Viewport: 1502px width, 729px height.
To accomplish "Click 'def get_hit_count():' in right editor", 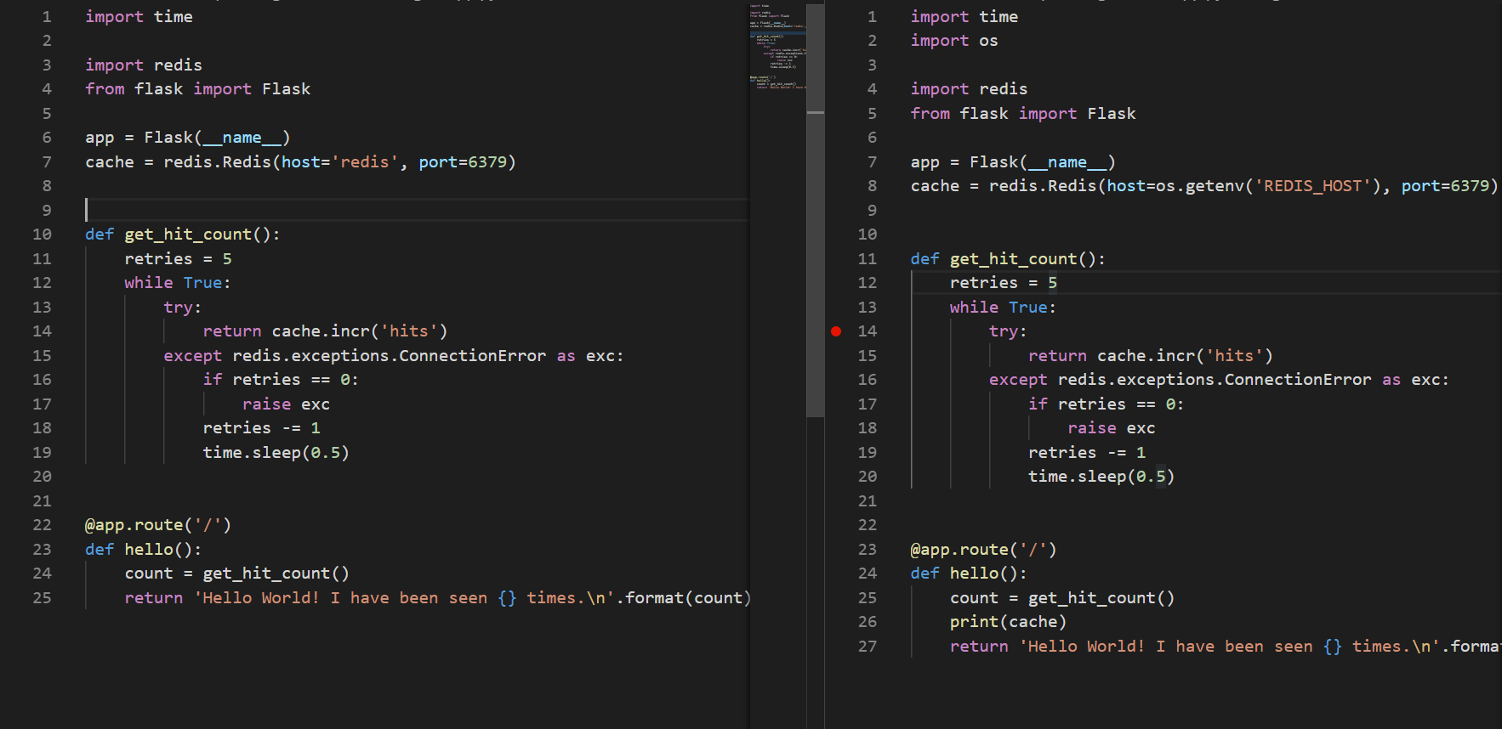I will pos(1008,259).
